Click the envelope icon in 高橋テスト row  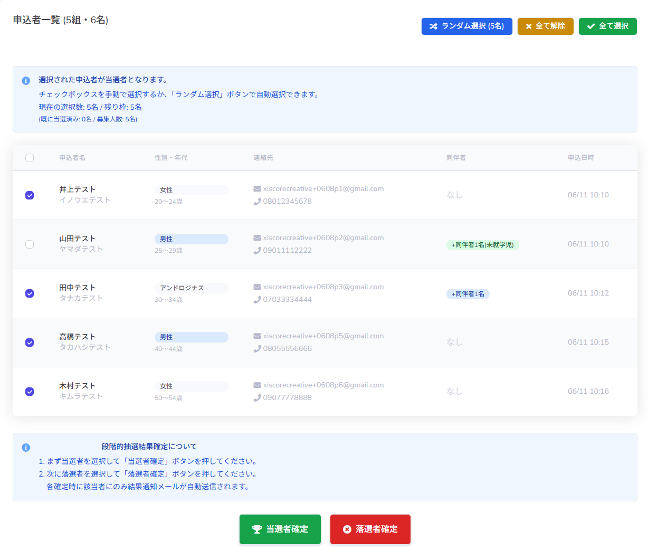pos(257,336)
